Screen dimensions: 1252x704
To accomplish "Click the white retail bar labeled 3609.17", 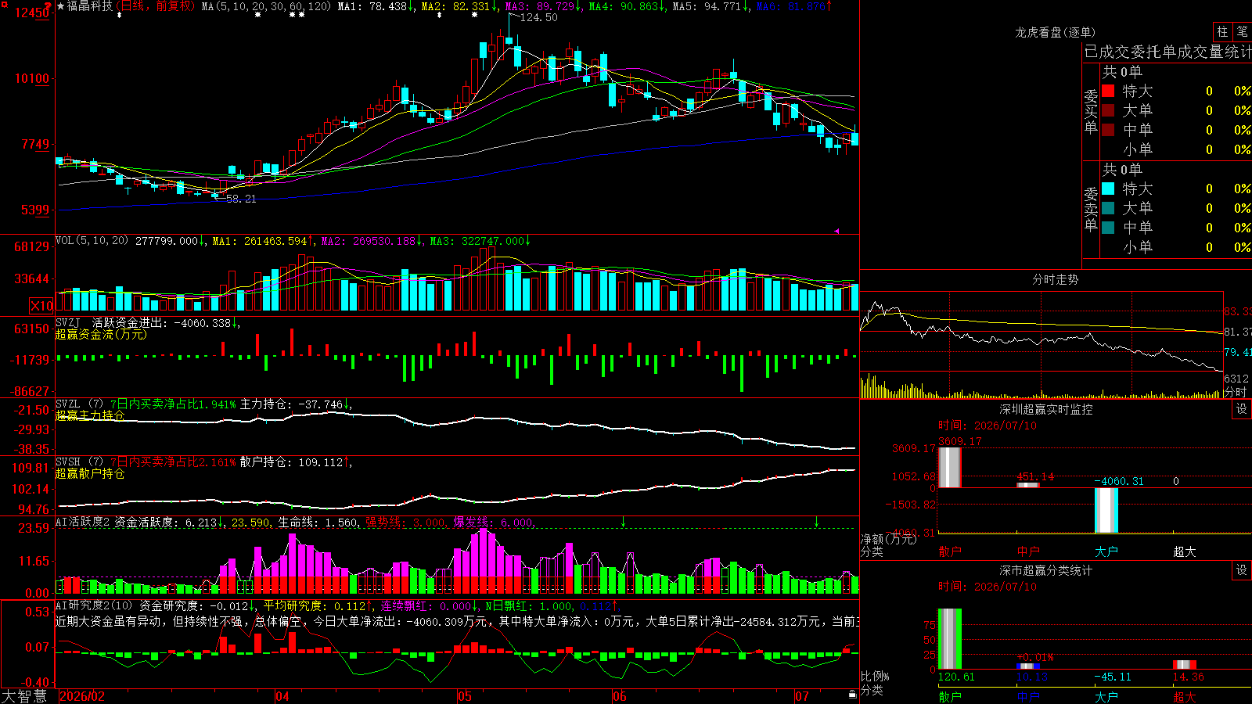I will click(x=950, y=467).
